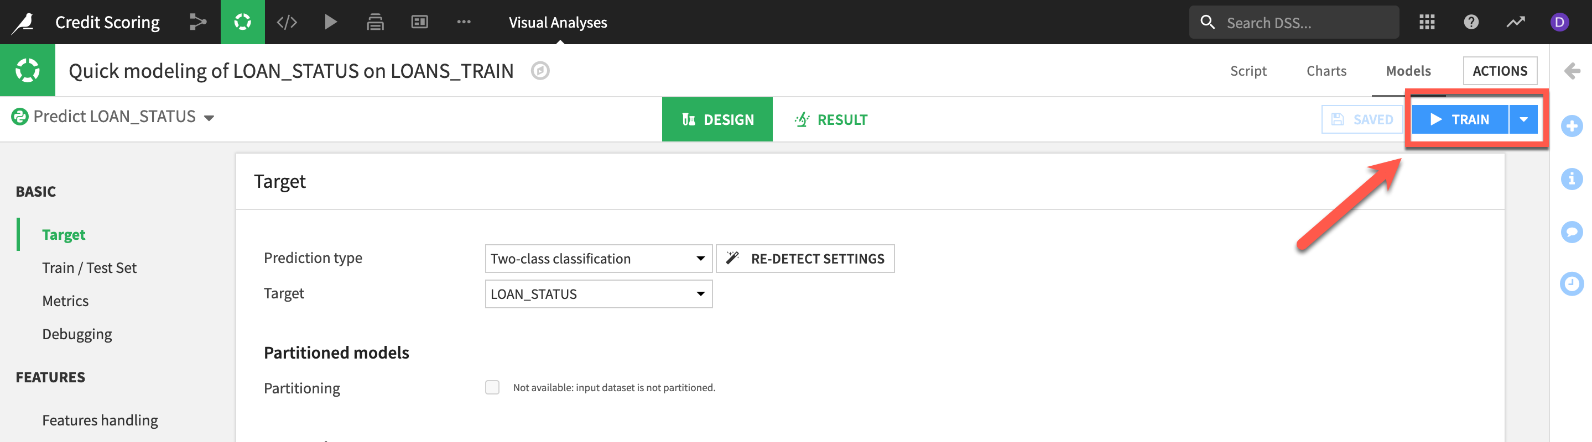Click the jobs play icon in navbar
Image resolution: width=1592 pixels, height=442 pixels.
click(x=331, y=22)
